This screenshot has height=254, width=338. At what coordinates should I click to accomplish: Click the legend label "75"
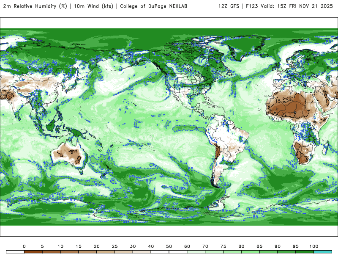[224, 246]
